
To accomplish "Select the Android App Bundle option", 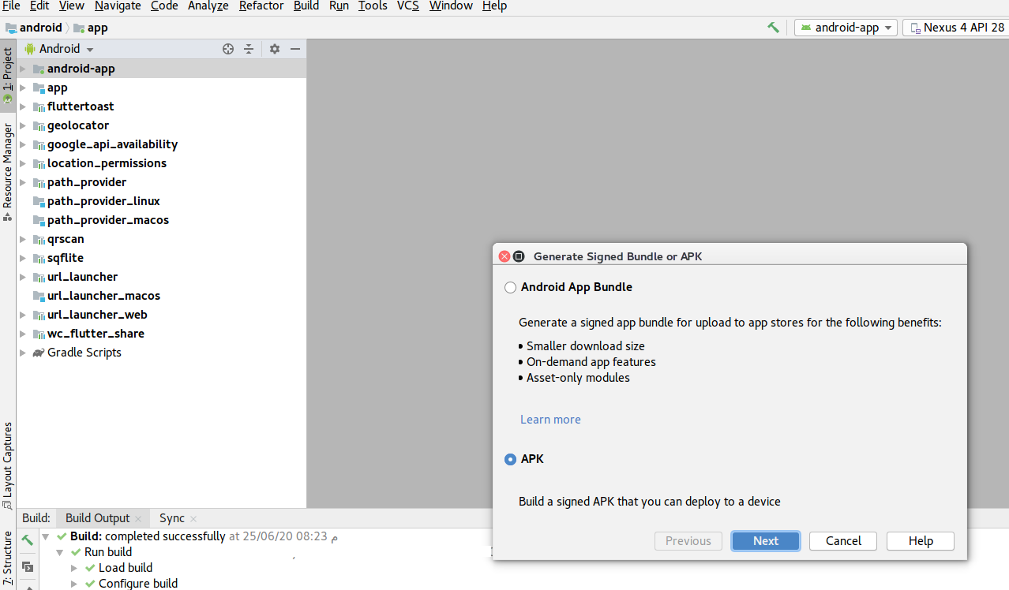I will coord(510,287).
